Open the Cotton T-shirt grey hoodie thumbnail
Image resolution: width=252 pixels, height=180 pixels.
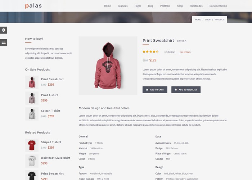pos(32,114)
